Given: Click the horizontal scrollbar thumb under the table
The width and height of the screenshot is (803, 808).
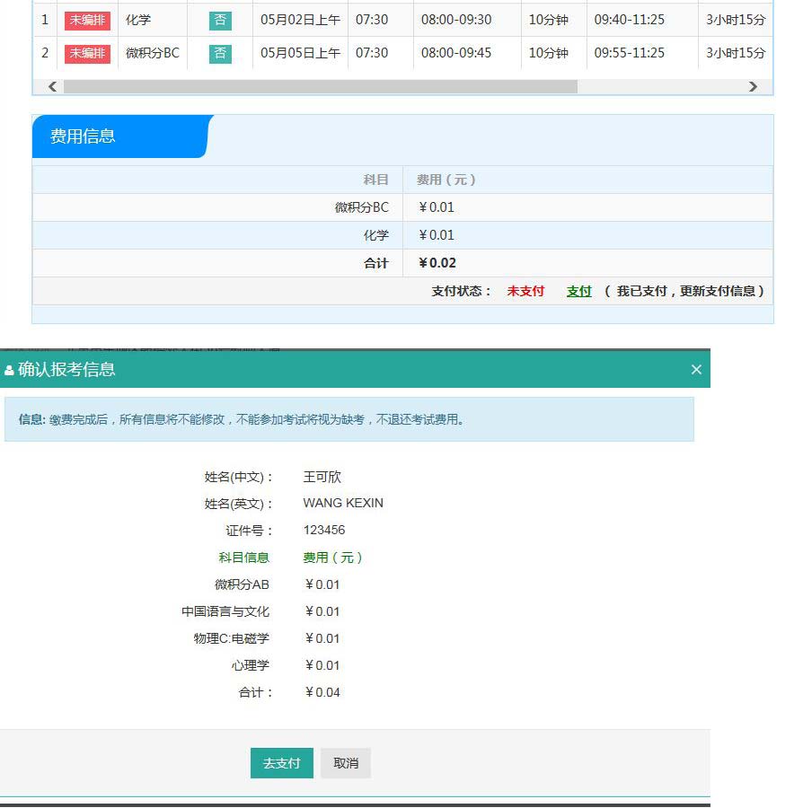Looking at the screenshot, I should point(320,87).
